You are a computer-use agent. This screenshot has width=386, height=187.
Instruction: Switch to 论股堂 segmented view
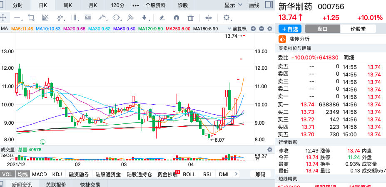358,29
